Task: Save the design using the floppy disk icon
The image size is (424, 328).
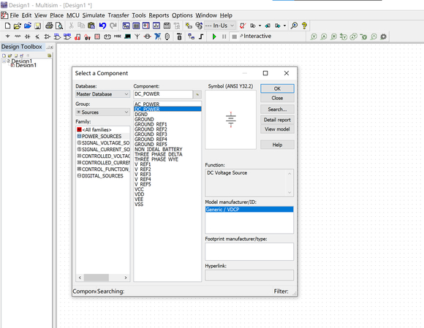Action: (x=37, y=26)
